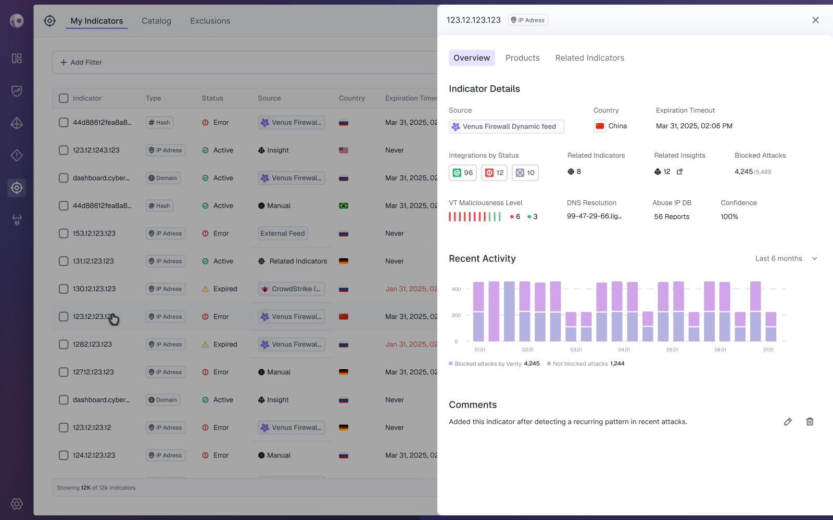Switch to the Catalog tab

click(156, 21)
